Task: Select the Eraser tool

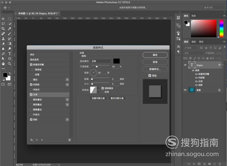Action: [3, 44]
